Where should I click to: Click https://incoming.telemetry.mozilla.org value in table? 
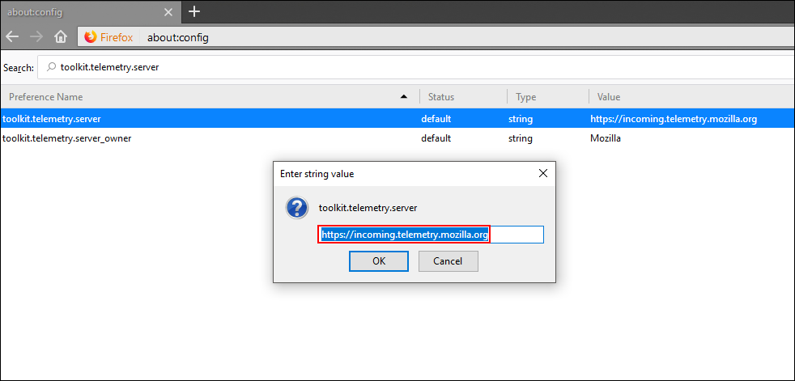tap(674, 119)
